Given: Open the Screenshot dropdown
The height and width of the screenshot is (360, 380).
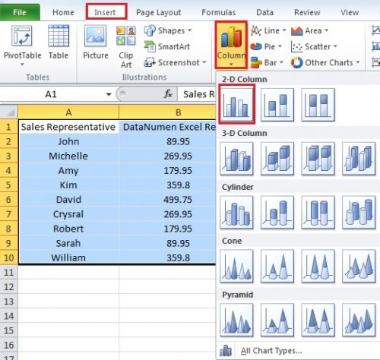Looking at the screenshot, I should pyautogui.click(x=175, y=62).
